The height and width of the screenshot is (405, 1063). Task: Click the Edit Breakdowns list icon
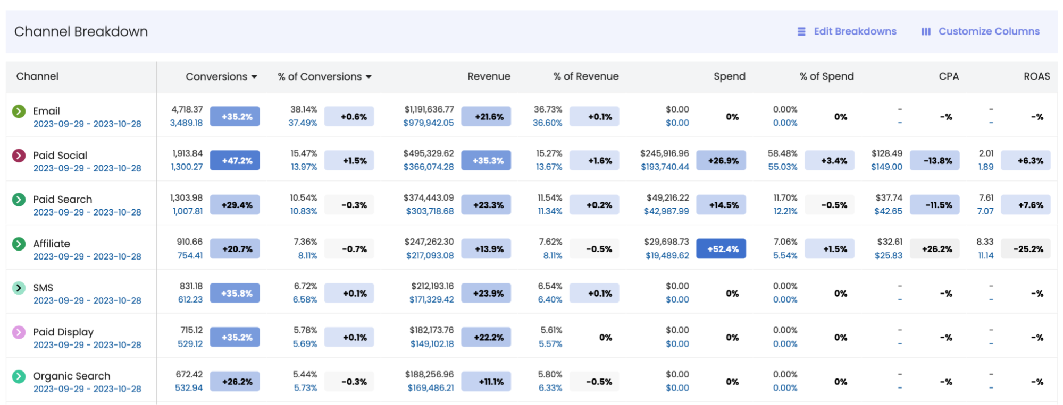(801, 32)
